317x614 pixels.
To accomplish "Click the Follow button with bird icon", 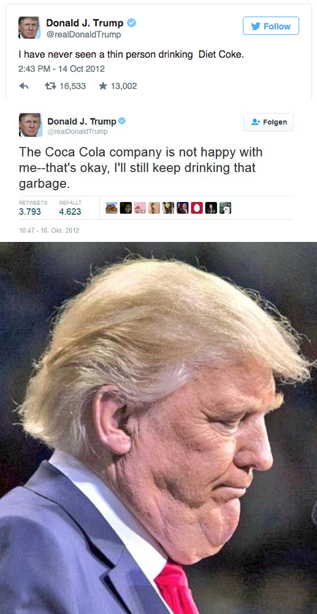I will coord(271,26).
